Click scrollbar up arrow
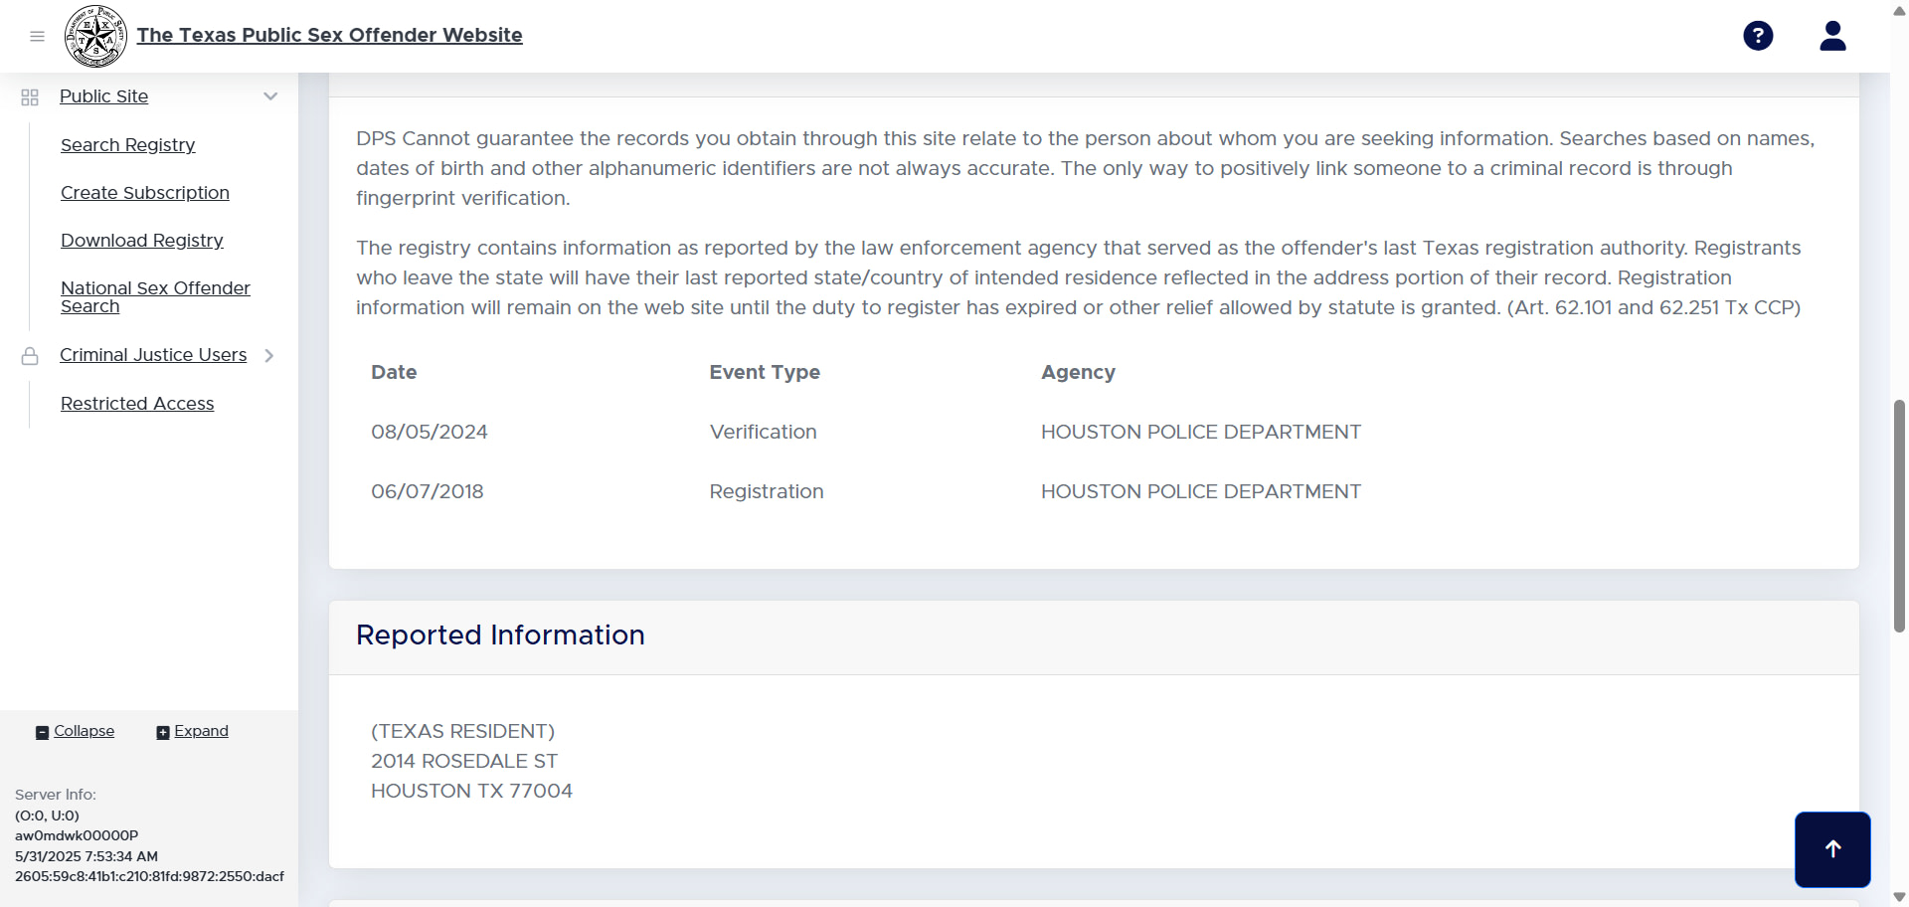The height and width of the screenshot is (907, 1909). (1899, 9)
